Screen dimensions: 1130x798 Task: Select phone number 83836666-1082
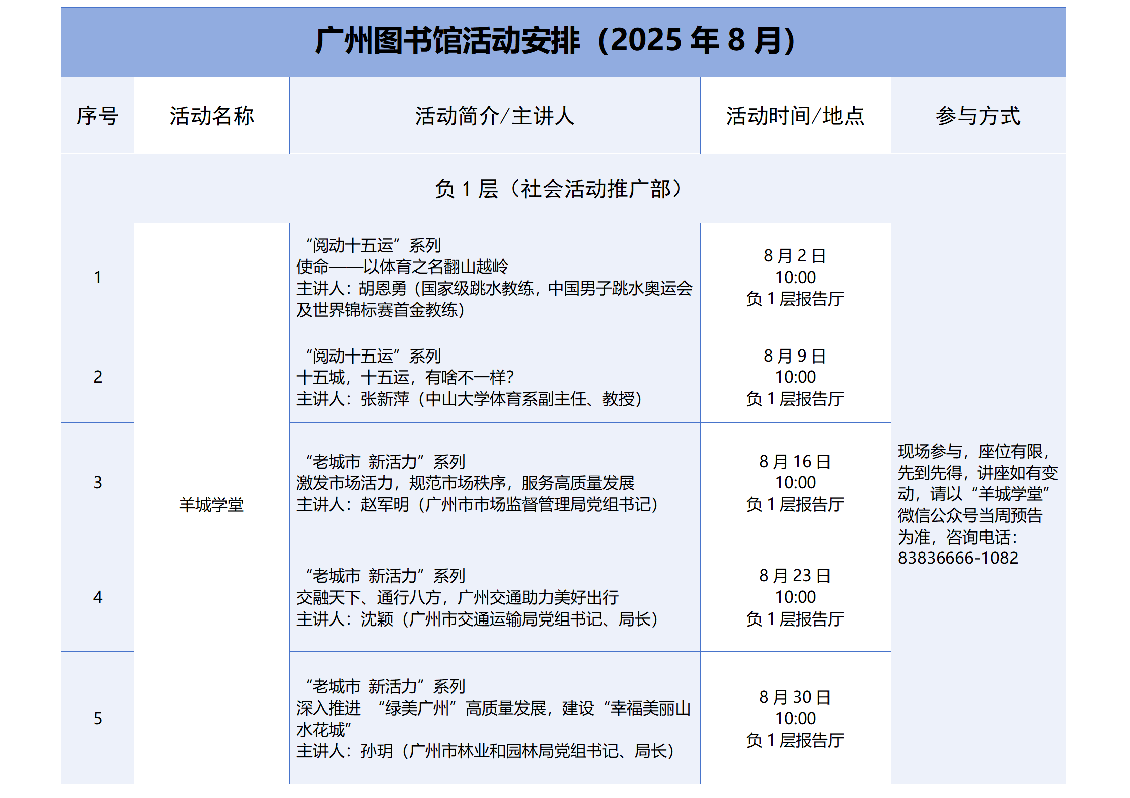(958, 558)
